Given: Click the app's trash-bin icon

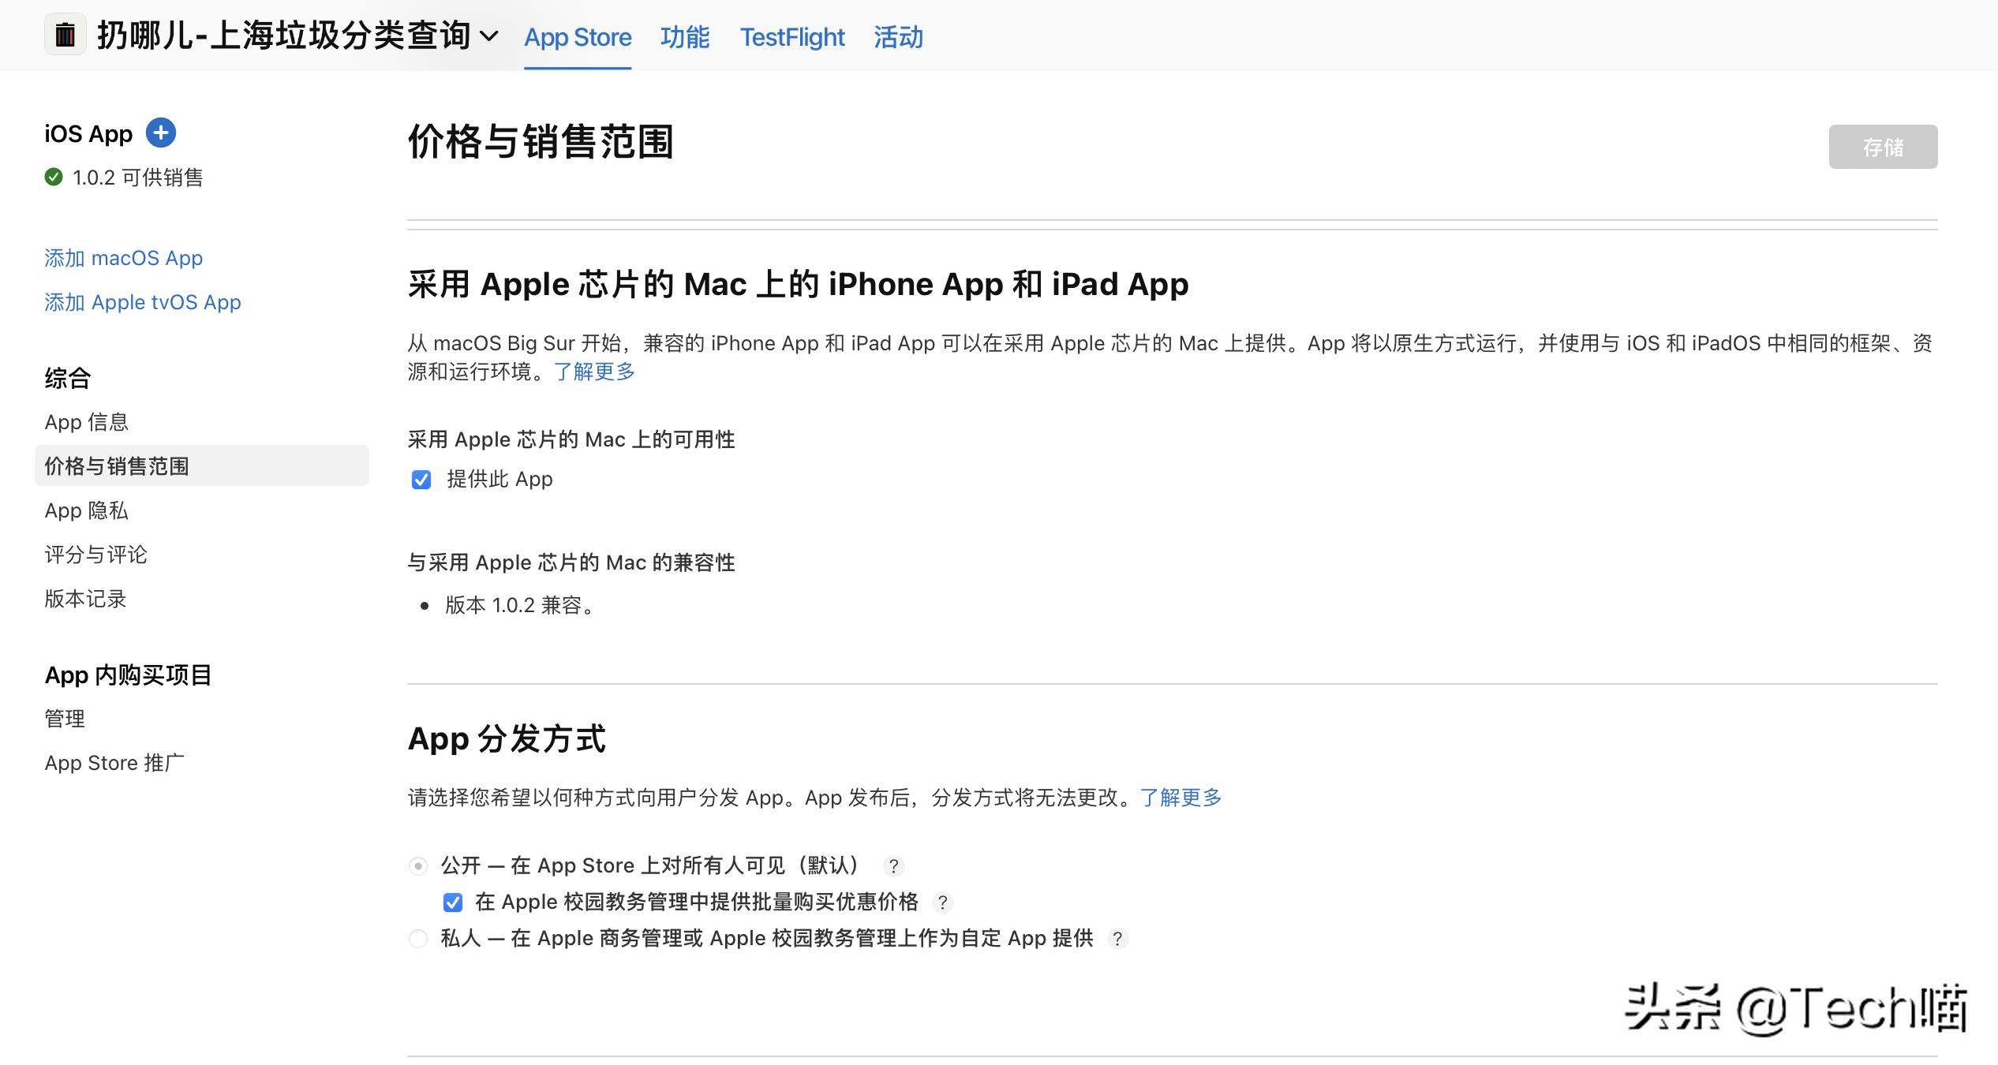Looking at the screenshot, I should tap(65, 35).
